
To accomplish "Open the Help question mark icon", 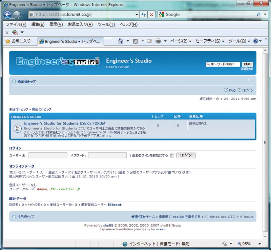I will pyautogui.click(x=256, y=41).
